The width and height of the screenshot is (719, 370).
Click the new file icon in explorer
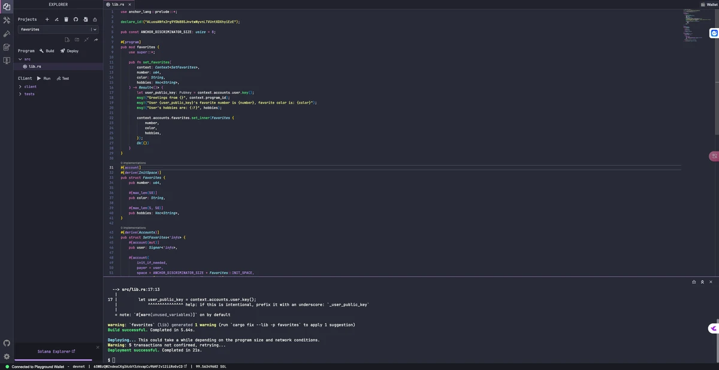[x=67, y=40]
